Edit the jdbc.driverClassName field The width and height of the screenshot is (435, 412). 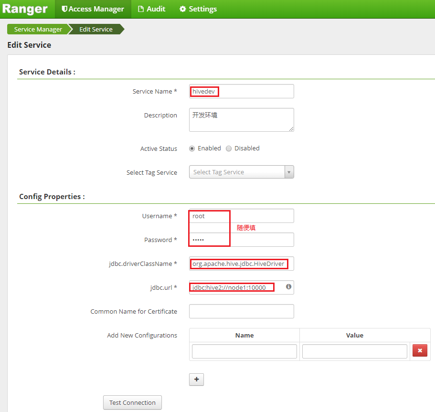[241, 264]
